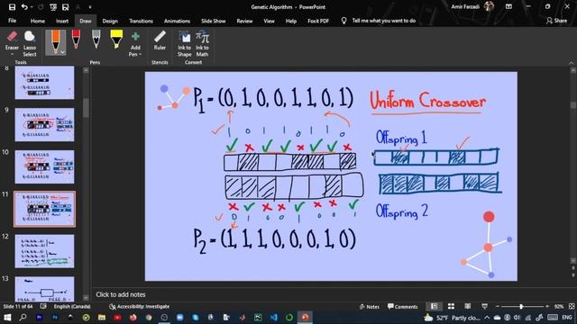The height and width of the screenshot is (324, 577).
Task: Show hidden tray icons chevron
Action: 487,318
